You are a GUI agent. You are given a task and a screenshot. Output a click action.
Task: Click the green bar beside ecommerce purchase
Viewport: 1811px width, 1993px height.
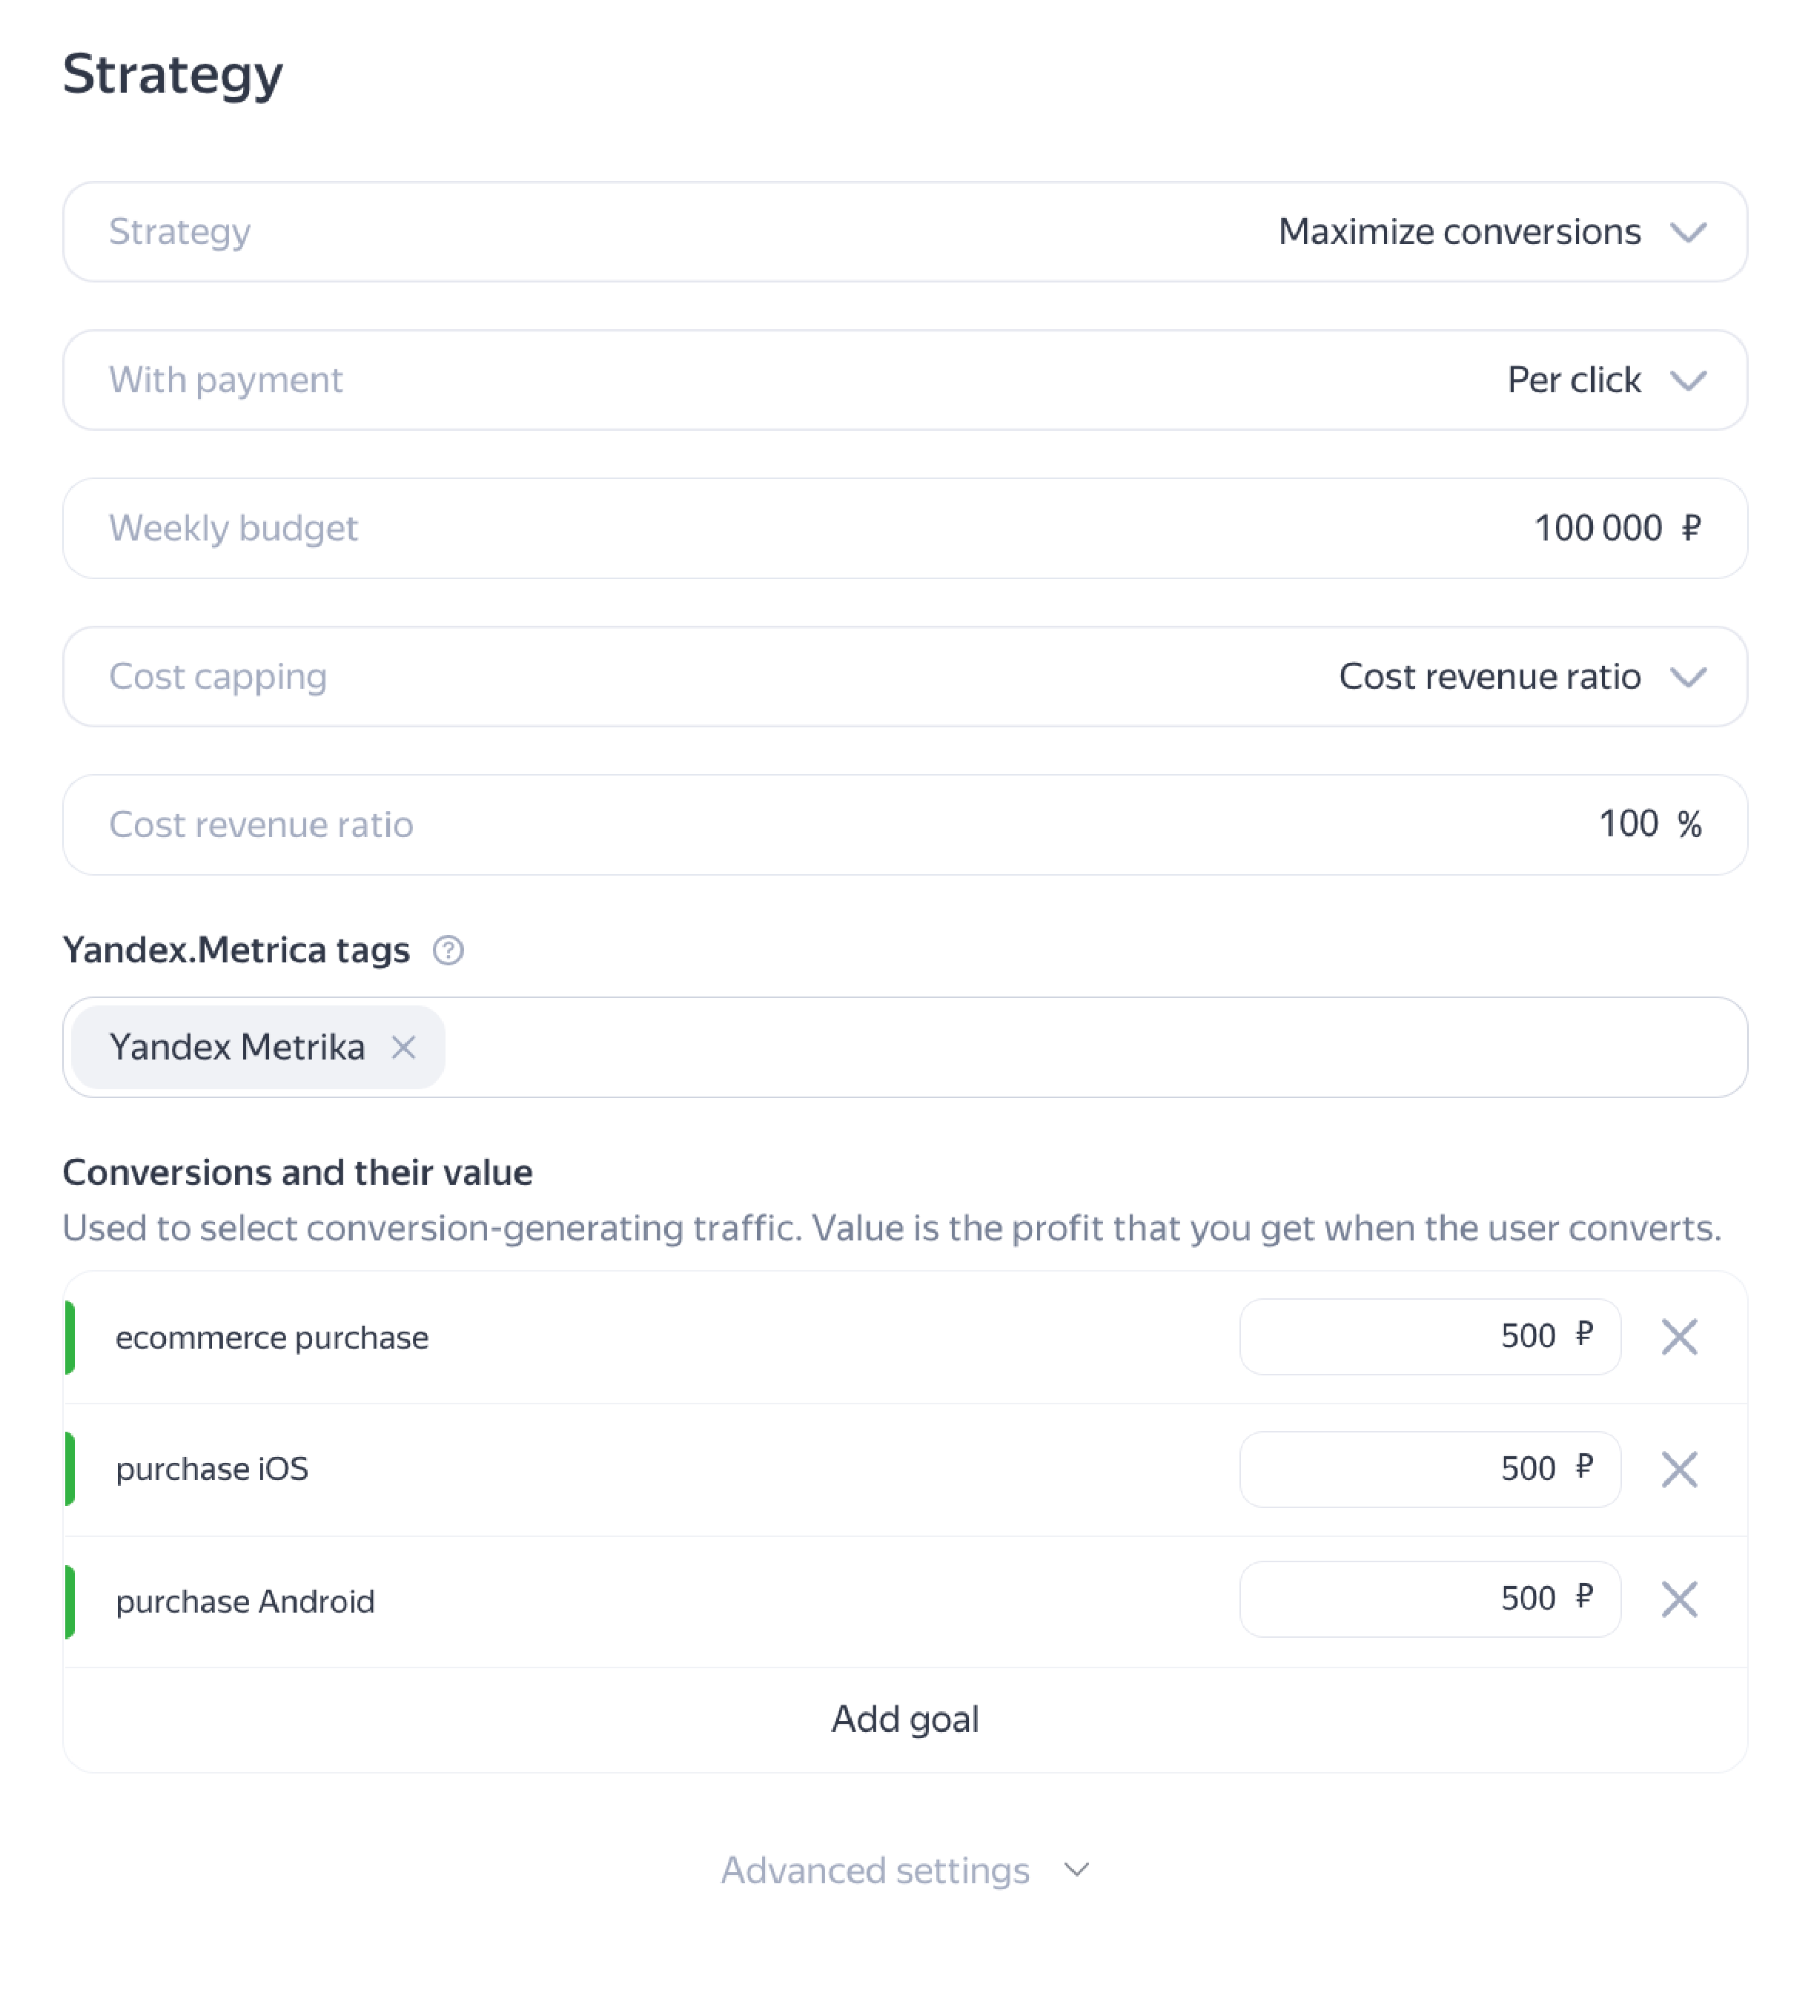[70, 1338]
